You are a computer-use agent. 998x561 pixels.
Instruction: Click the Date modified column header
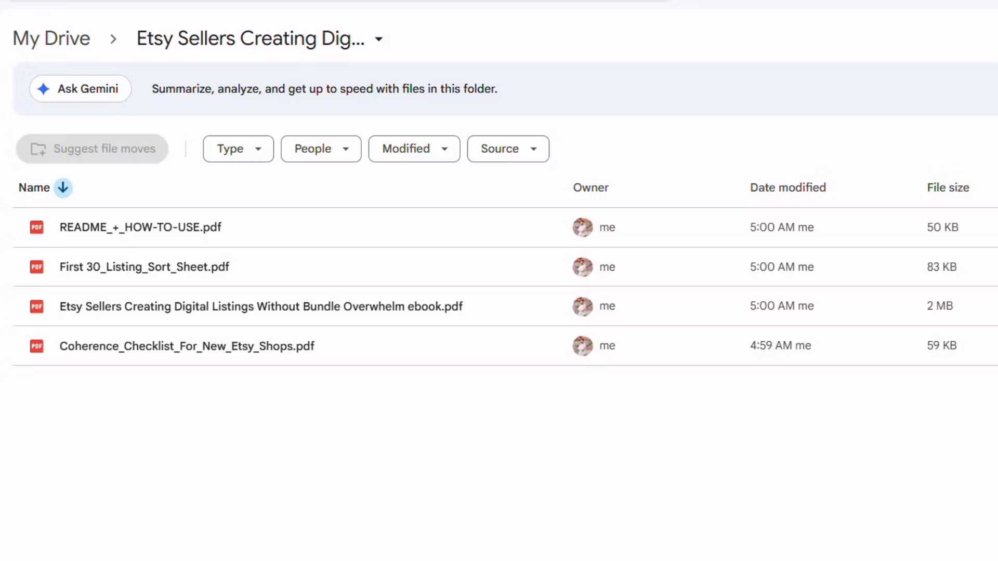coord(787,188)
